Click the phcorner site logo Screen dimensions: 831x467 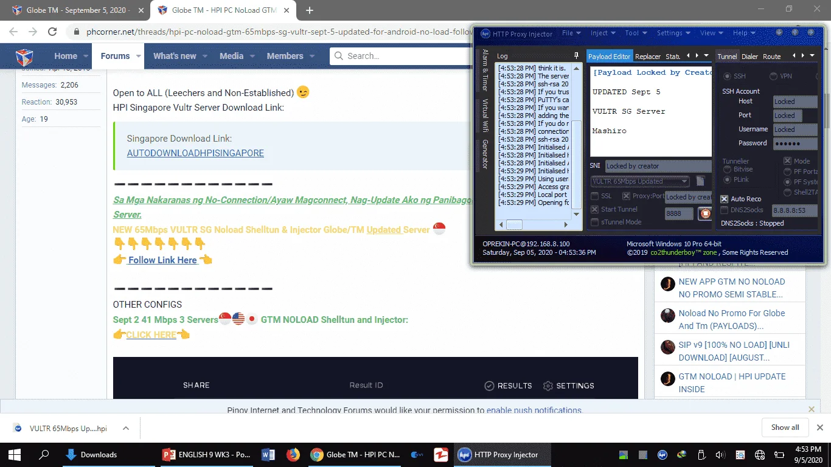[24, 57]
